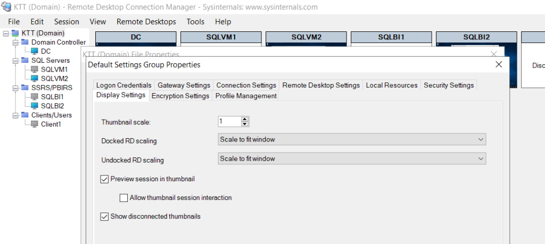545x244 pixels.
Task: Switch to Logon Credentials tab
Action: click(123, 86)
